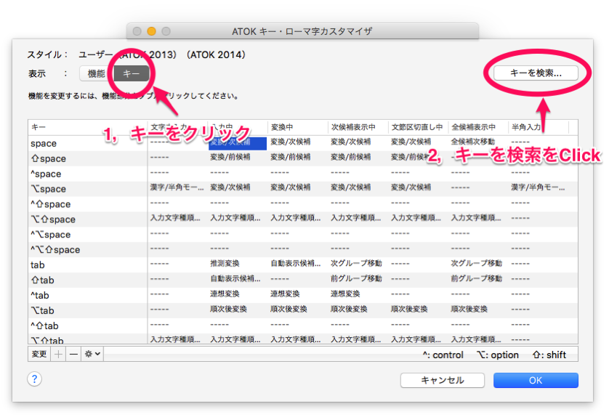The height and width of the screenshot is (417, 609).
Task: Click 連想変換 under 変換中 in ^tab row
Action: tap(285, 293)
